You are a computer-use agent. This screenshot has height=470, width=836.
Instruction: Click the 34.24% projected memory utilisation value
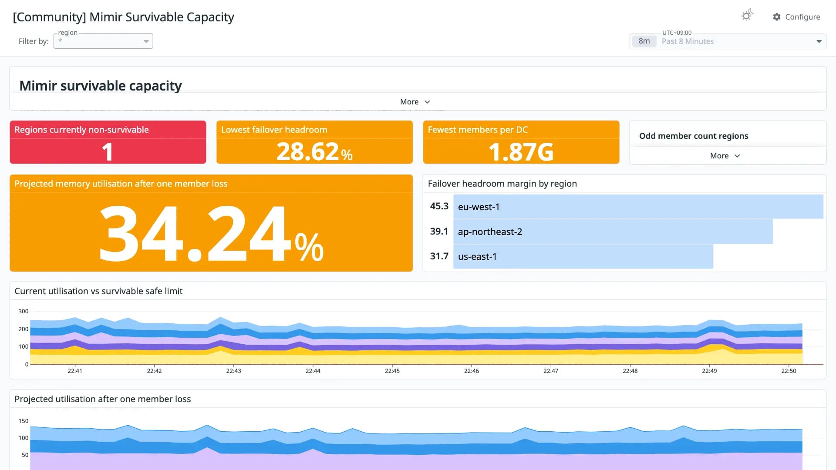pyautogui.click(x=212, y=234)
